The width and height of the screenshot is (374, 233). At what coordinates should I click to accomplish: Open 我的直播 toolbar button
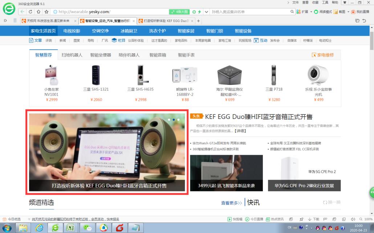pyautogui.click(x=360, y=12)
